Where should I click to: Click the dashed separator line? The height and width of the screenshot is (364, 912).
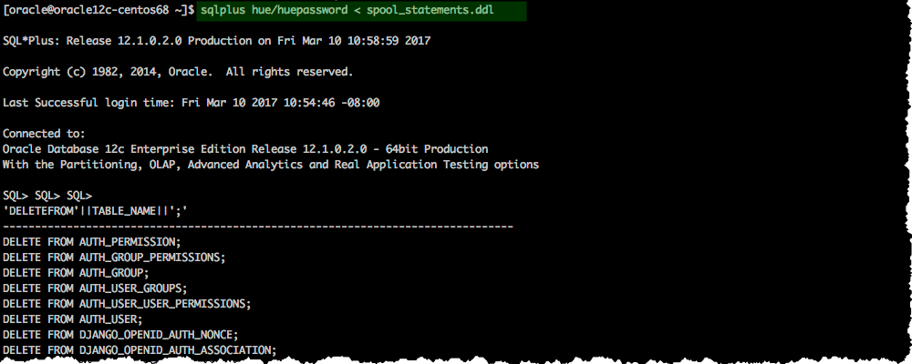pos(258,226)
